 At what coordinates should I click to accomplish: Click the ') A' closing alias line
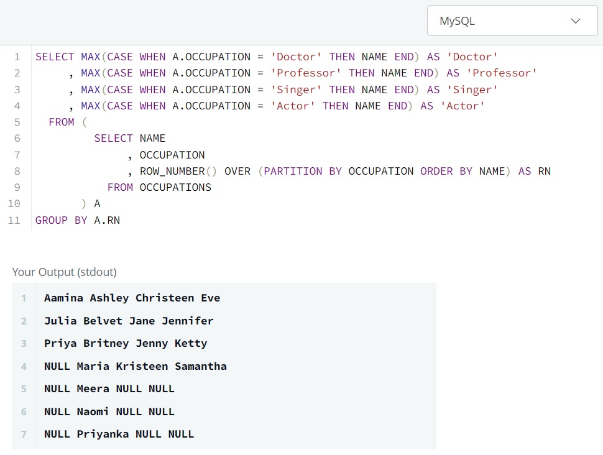pyautogui.click(x=91, y=203)
